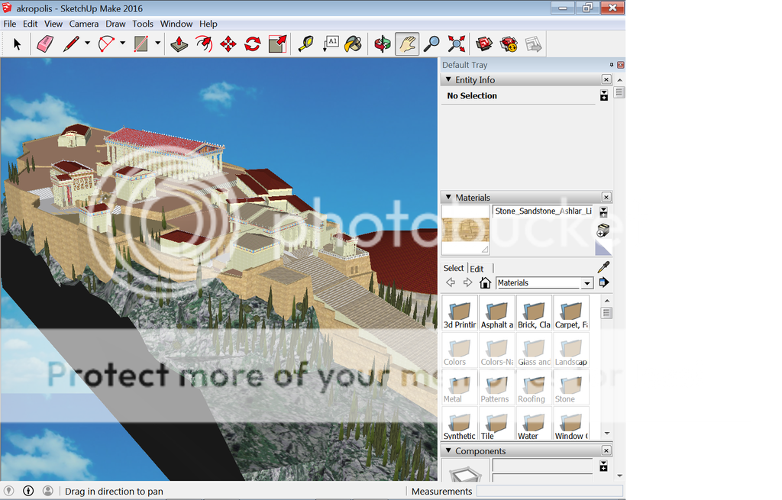Open the Materials collection dropdown
The width and height of the screenshot is (782, 500).
587,283
